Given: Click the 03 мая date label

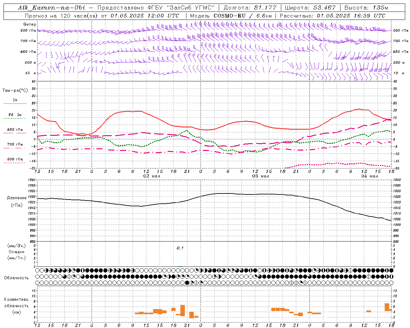Looking at the screenshot, I should coord(260,176).
